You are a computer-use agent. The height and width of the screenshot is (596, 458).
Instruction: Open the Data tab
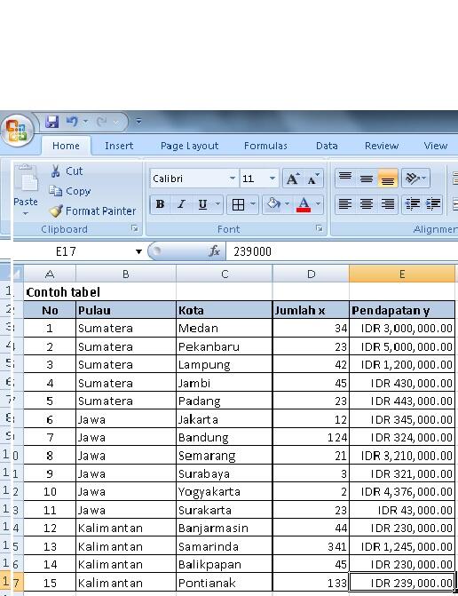tap(327, 146)
